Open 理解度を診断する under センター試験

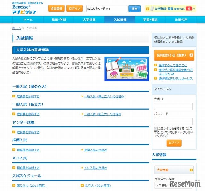pos(28,132)
